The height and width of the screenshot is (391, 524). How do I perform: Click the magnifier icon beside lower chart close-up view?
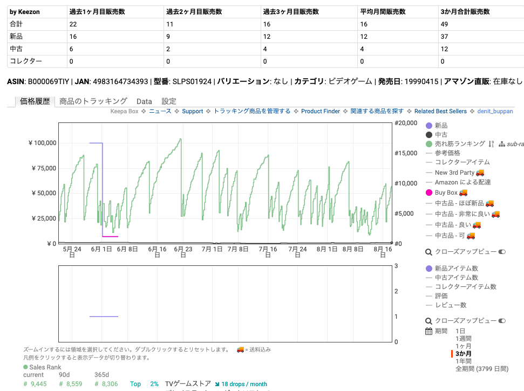coord(428,320)
